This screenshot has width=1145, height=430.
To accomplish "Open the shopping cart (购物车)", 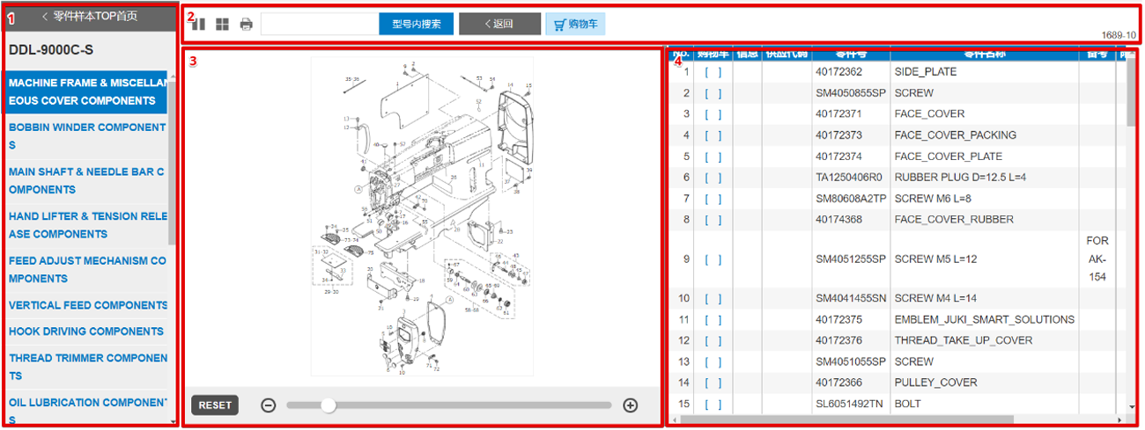I will (x=576, y=25).
